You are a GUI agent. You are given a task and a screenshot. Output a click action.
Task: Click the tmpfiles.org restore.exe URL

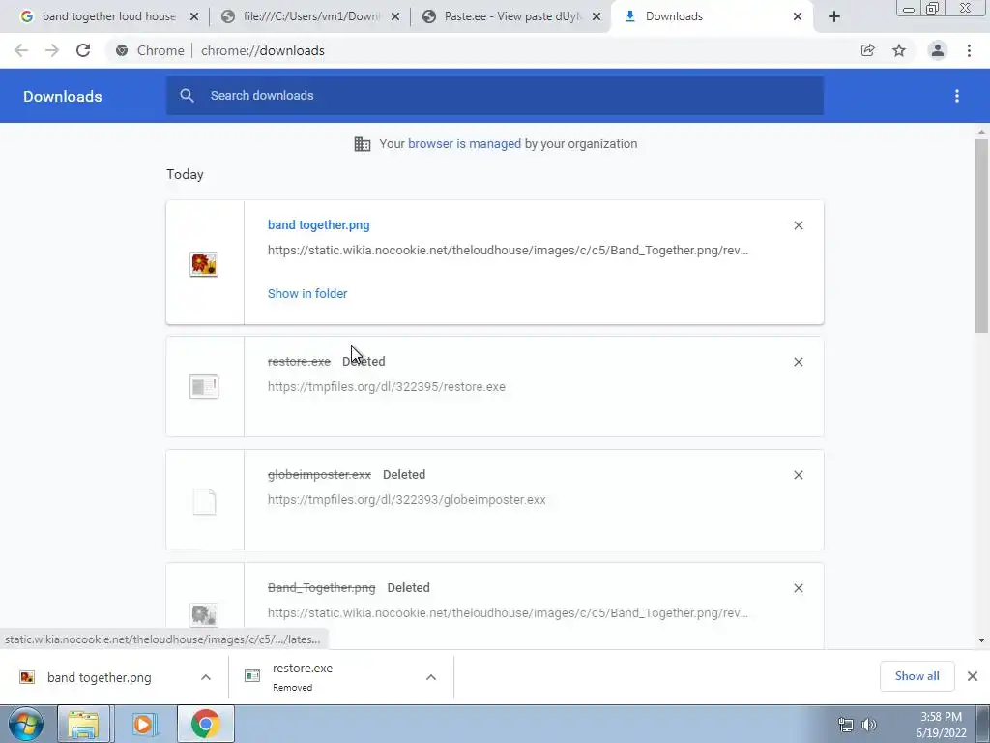click(x=387, y=387)
